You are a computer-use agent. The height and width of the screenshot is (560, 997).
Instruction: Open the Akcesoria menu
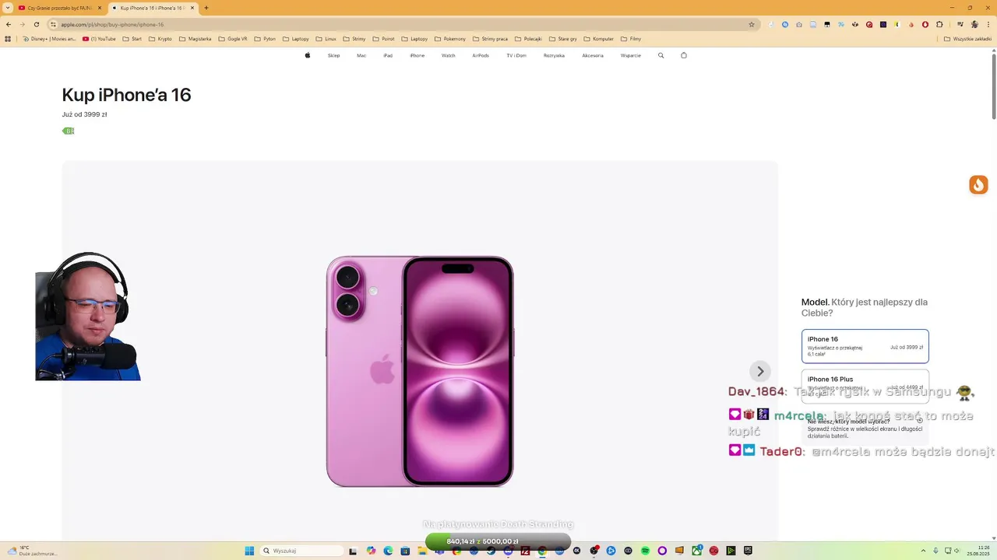point(593,55)
